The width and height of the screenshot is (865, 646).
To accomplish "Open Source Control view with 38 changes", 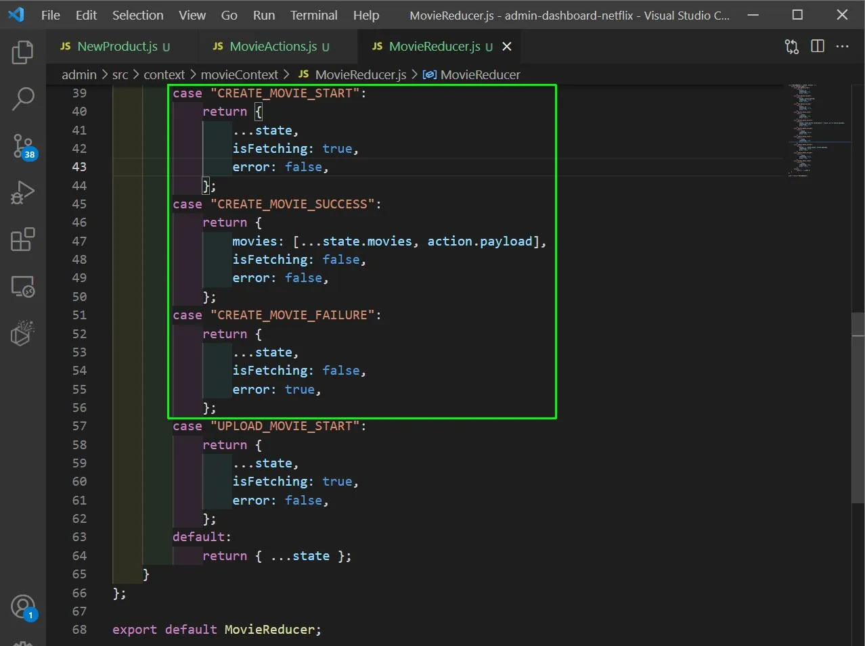I will [23, 146].
